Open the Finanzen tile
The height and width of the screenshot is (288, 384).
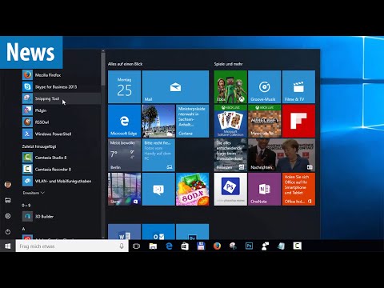pyautogui.click(x=230, y=155)
